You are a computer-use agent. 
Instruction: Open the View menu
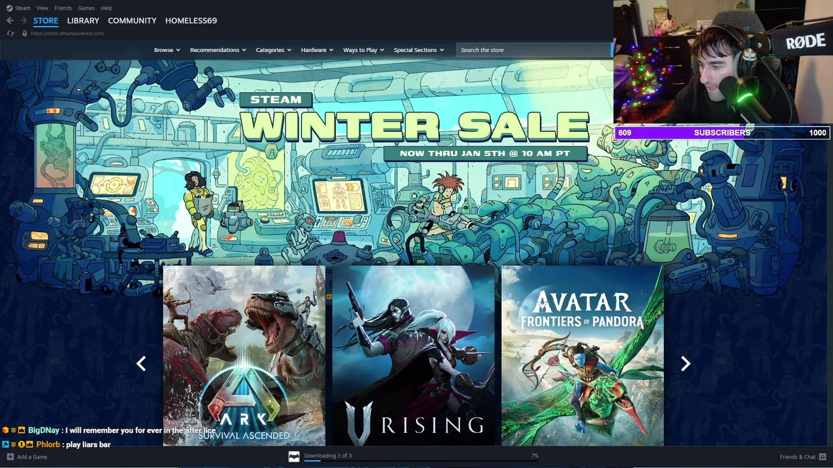coord(42,8)
